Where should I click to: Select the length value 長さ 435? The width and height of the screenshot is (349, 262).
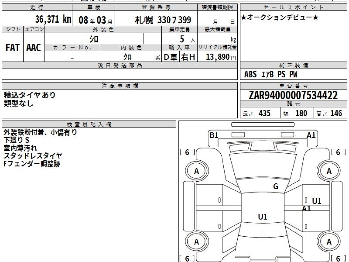tap(257, 113)
